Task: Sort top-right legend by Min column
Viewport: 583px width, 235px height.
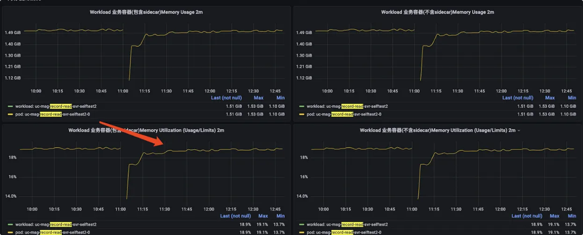Action: 572,98
